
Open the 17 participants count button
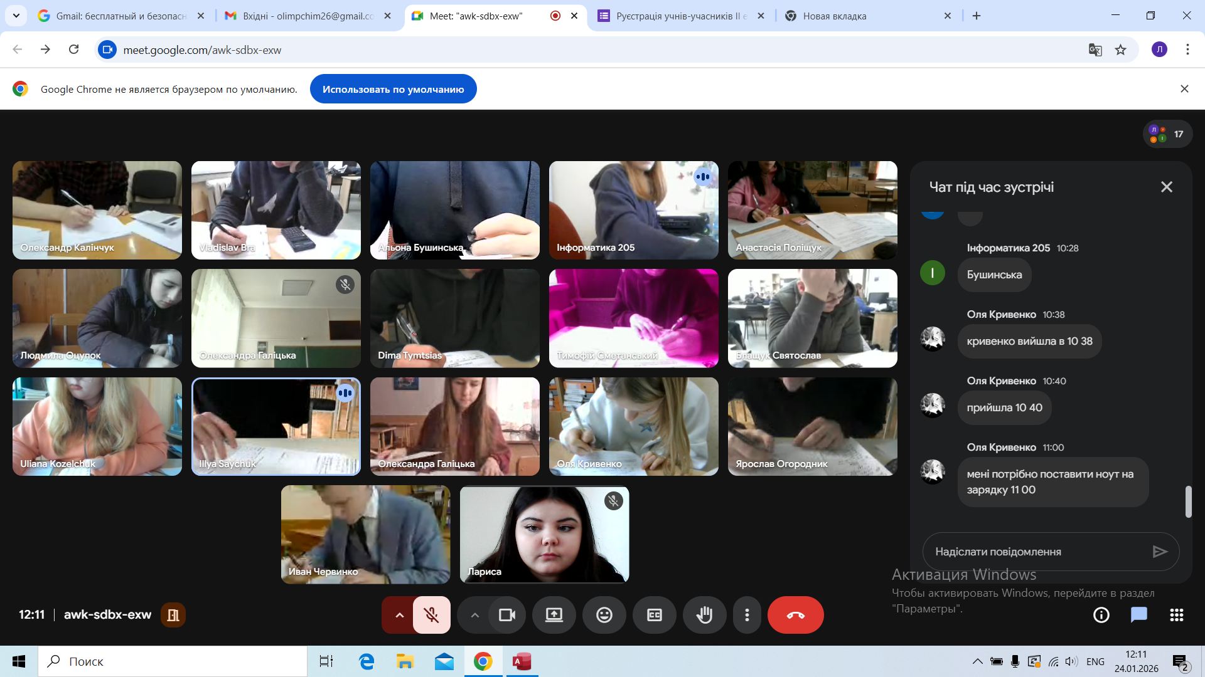coord(1167,134)
